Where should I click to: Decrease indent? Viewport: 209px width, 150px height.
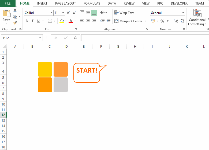[102, 21]
